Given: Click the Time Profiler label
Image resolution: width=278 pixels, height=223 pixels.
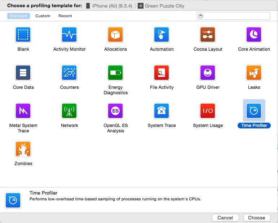Looking at the screenshot, I should click(x=254, y=126).
